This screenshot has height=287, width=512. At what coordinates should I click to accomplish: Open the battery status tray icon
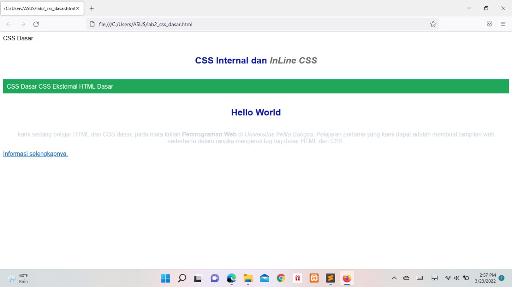tap(466, 278)
